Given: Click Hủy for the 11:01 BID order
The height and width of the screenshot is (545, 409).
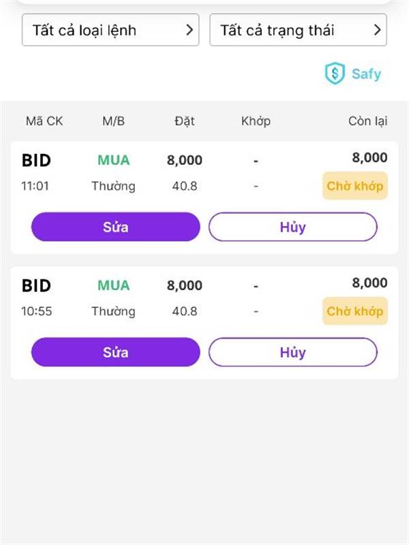Looking at the screenshot, I should point(293,227).
